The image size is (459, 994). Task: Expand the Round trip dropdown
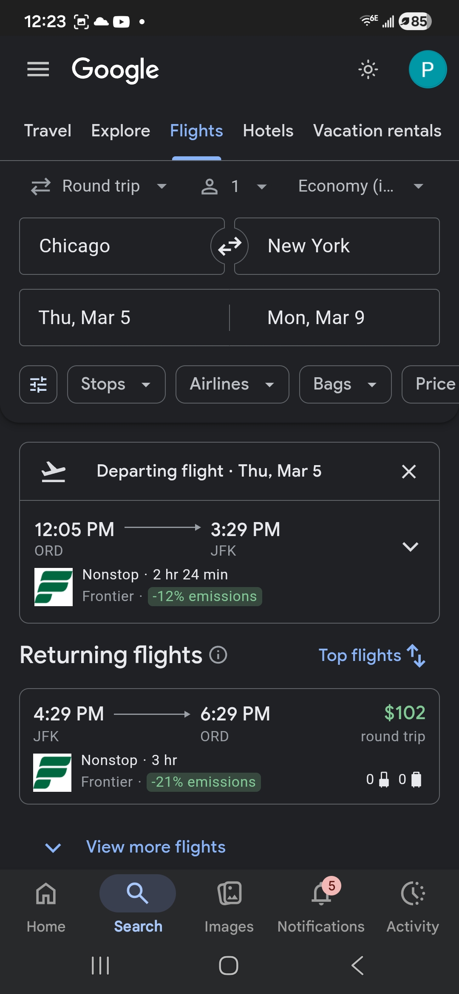pyautogui.click(x=100, y=186)
